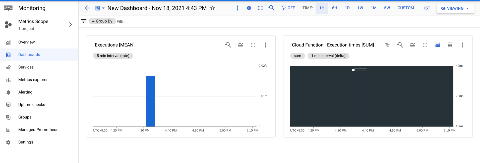Expand the Metrics Scope chevron
The image size is (480, 163).
70,24
